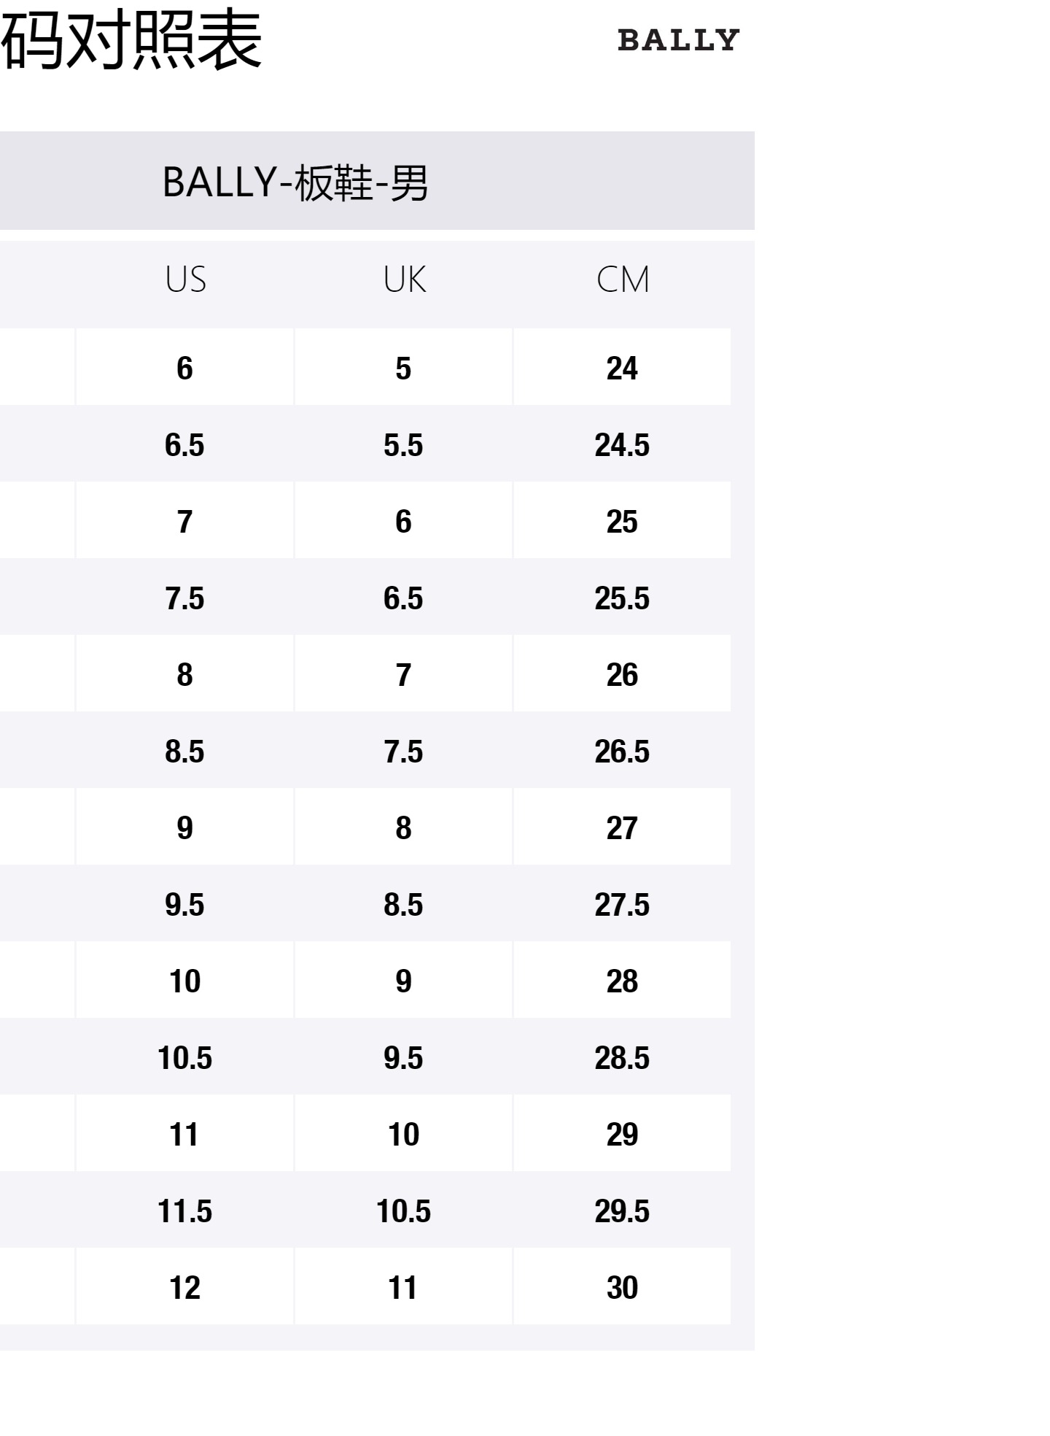Select the 26 CM cell
This screenshot has height=1436, width=1050.
pos(622,674)
